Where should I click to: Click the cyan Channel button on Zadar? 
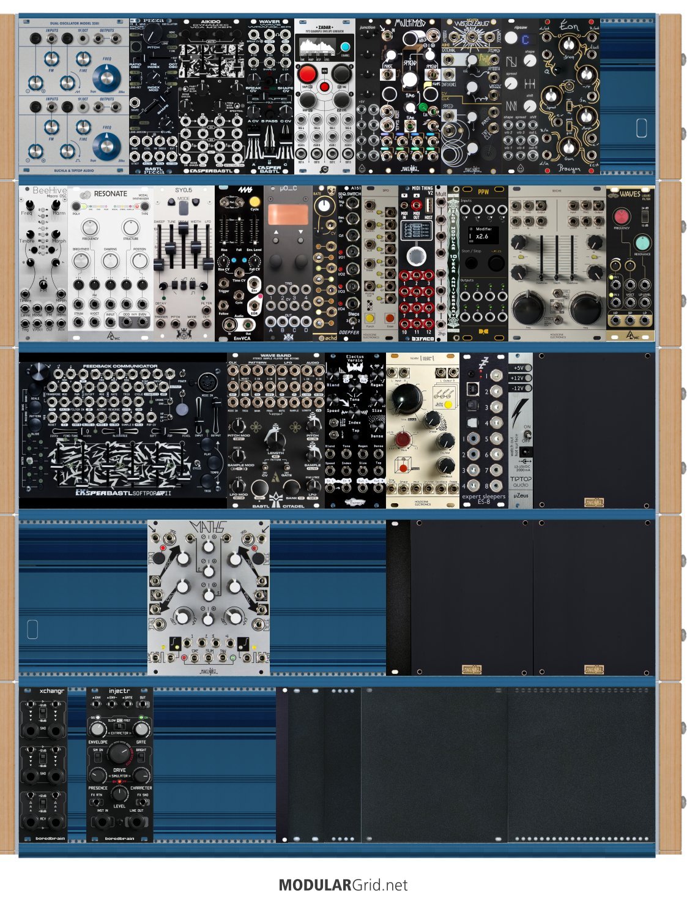pos(345,47)
